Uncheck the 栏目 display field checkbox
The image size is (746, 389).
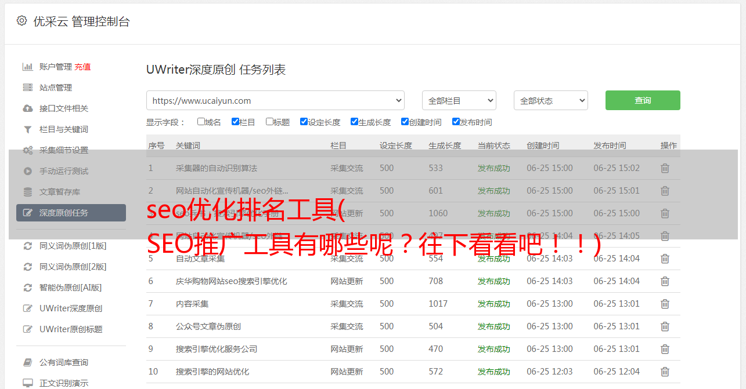tap(235, 122)
